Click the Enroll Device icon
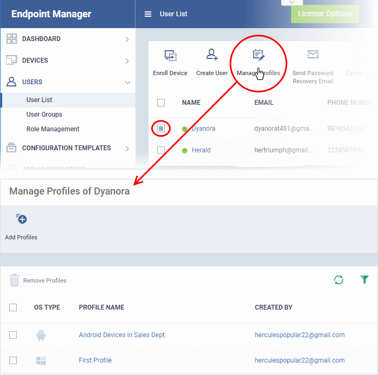 click(171, 55)
